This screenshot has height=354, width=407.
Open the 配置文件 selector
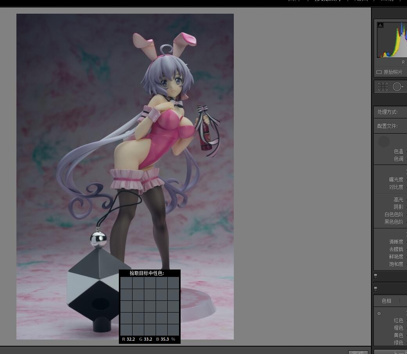pyautogui.click(x=387, y=126)
